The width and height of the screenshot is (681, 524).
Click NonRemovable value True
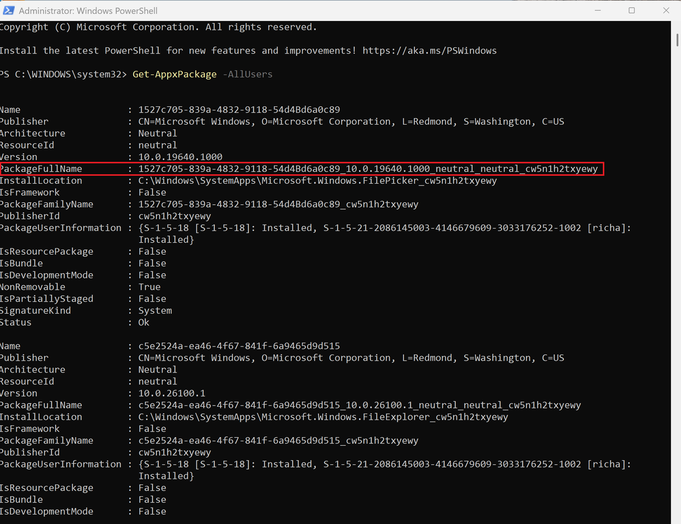(149, 287)
